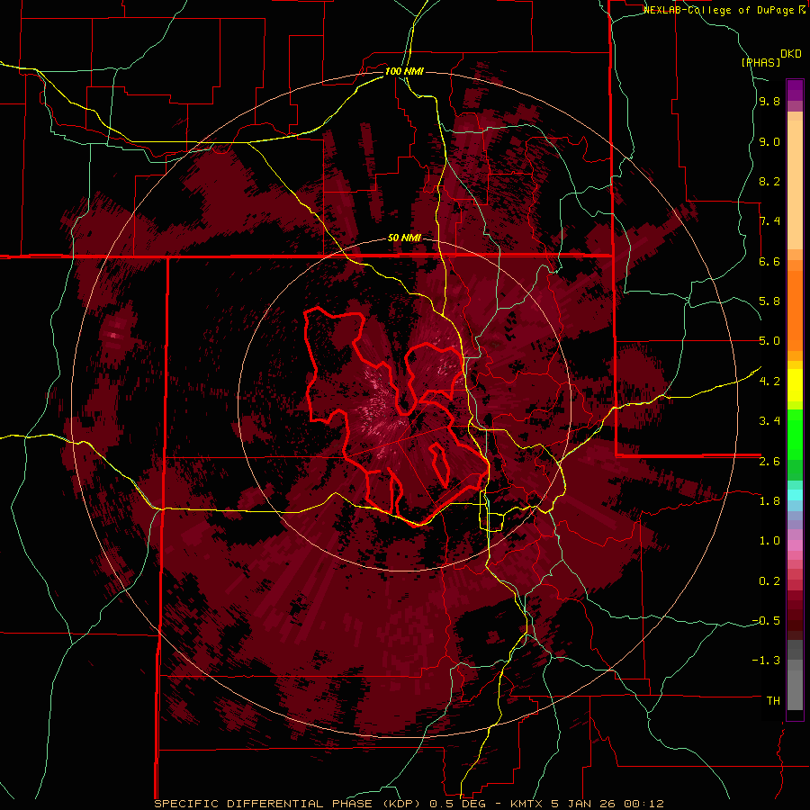The height and width of the screenshot is (810, 810).
Task: Click the 7.4 value on color scale
Action: point(769,221)
